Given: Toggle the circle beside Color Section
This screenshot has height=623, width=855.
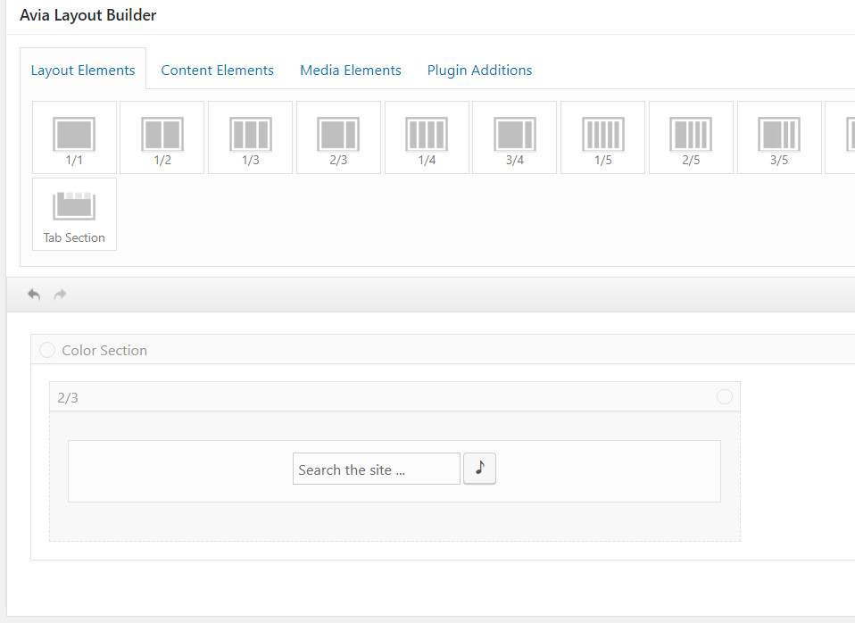Looking at the screenshot, I should [47, 350].
